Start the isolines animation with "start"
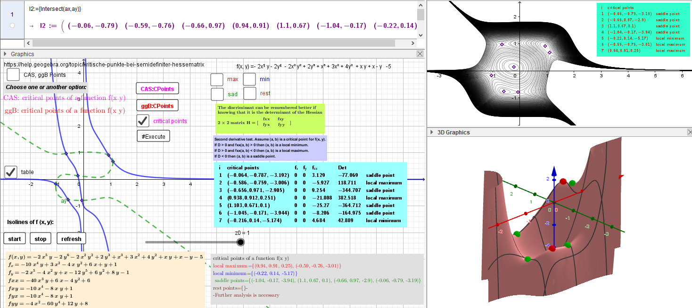Viewport: 692px width, 308px height. (14, 238)
